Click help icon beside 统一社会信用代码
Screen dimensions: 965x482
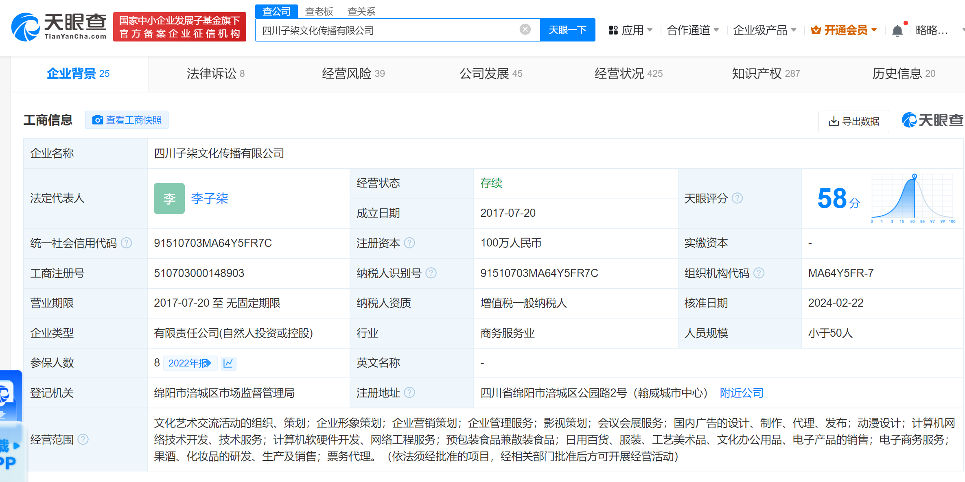coord(127,243)
